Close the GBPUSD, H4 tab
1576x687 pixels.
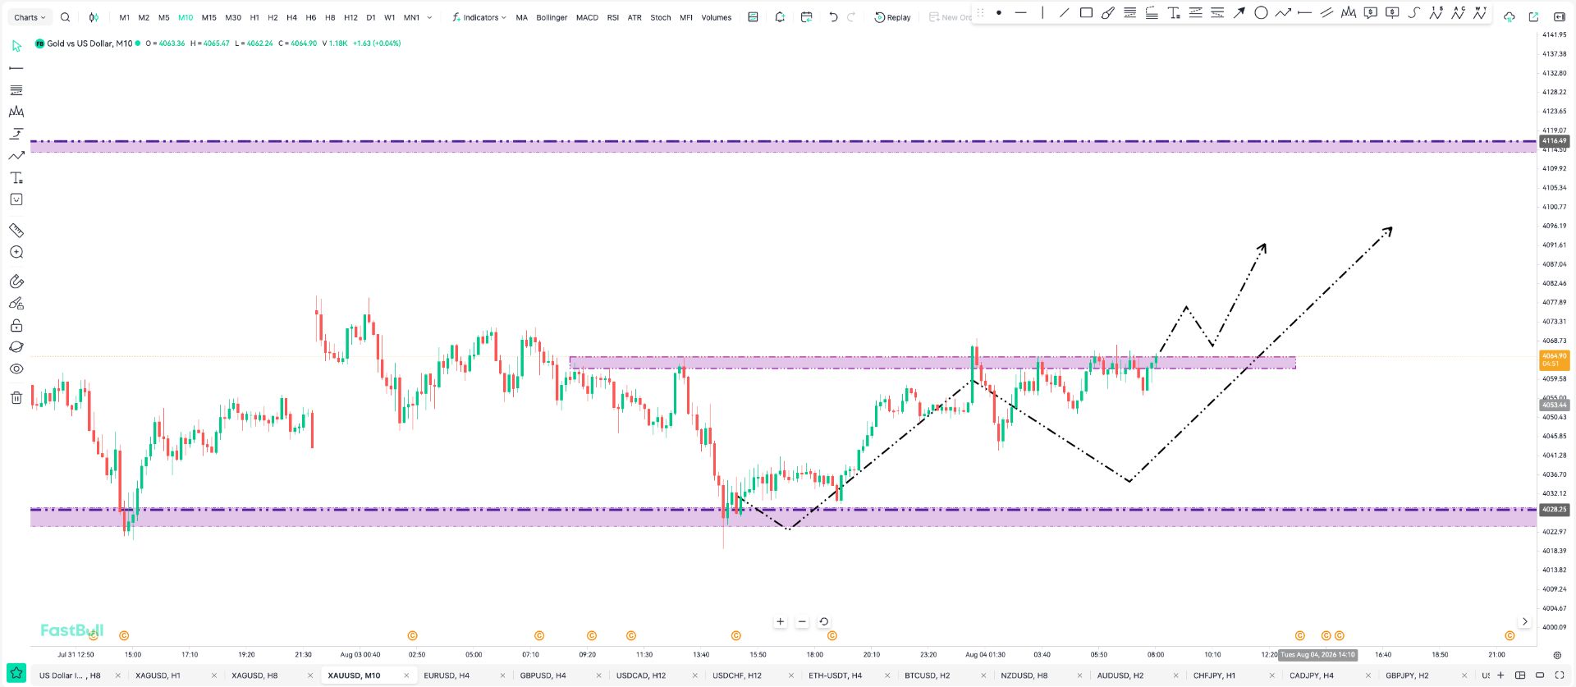[x=599, y=676]
